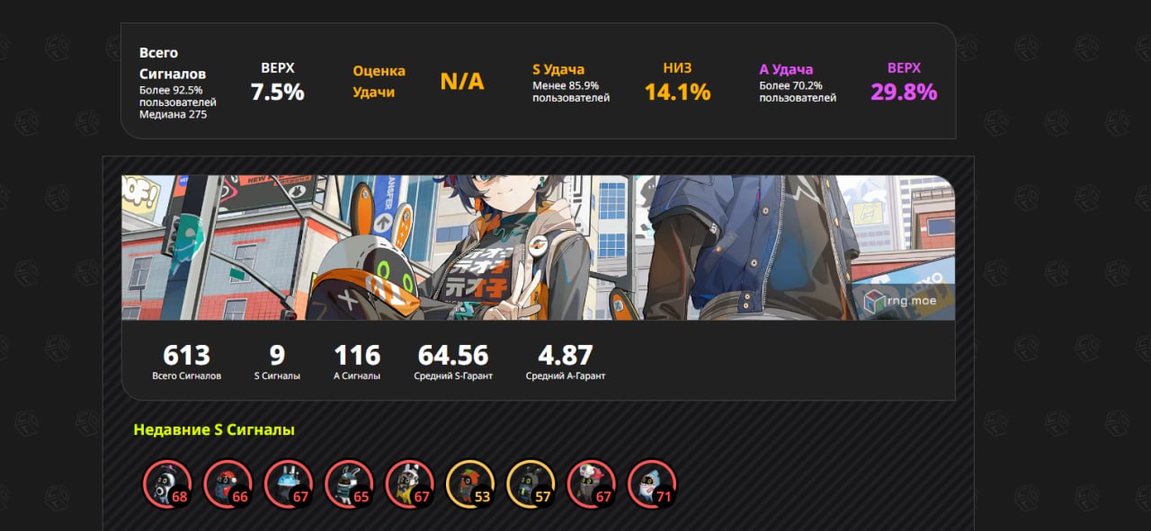This screenshot has height=531, width=1151.
Task: Click the character banner image
Action: point(539,247)
